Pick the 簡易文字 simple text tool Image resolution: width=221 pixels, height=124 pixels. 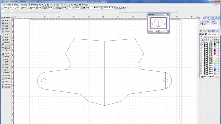coord(6,48)
